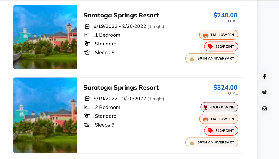The height and width of the screenshot is (159, 279).
Task: Click the 50th Anniversary badge on the second card
Action: click(211, 142)
